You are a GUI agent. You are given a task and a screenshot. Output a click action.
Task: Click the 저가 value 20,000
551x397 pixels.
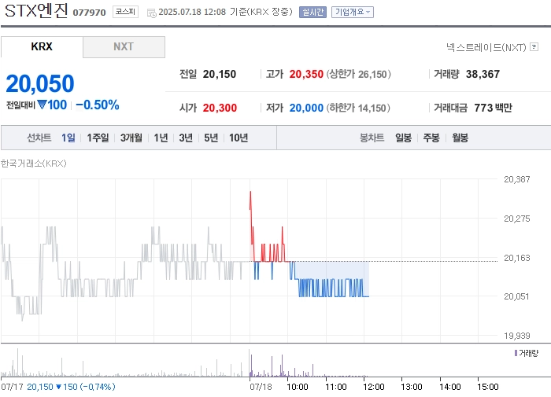pos(306,108)
